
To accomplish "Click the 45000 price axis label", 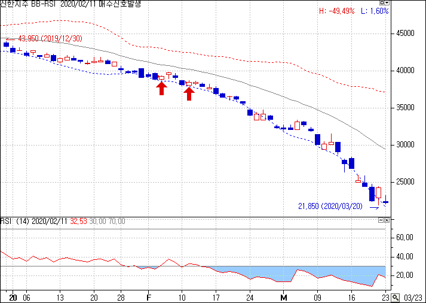I will 405,34.
